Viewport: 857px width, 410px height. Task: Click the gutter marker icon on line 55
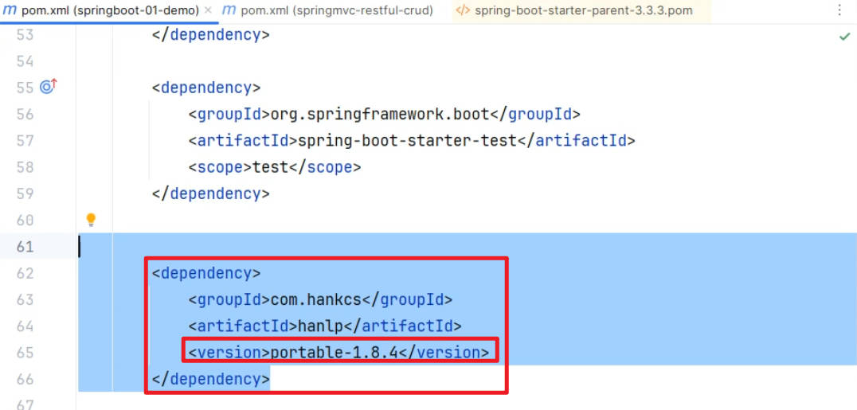(x=48, y=88)
